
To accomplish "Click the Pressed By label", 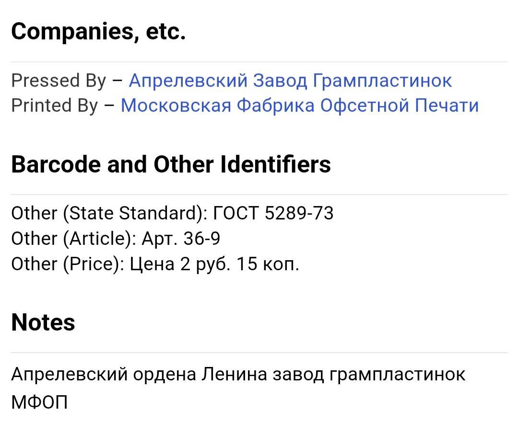I will (58, 80).
